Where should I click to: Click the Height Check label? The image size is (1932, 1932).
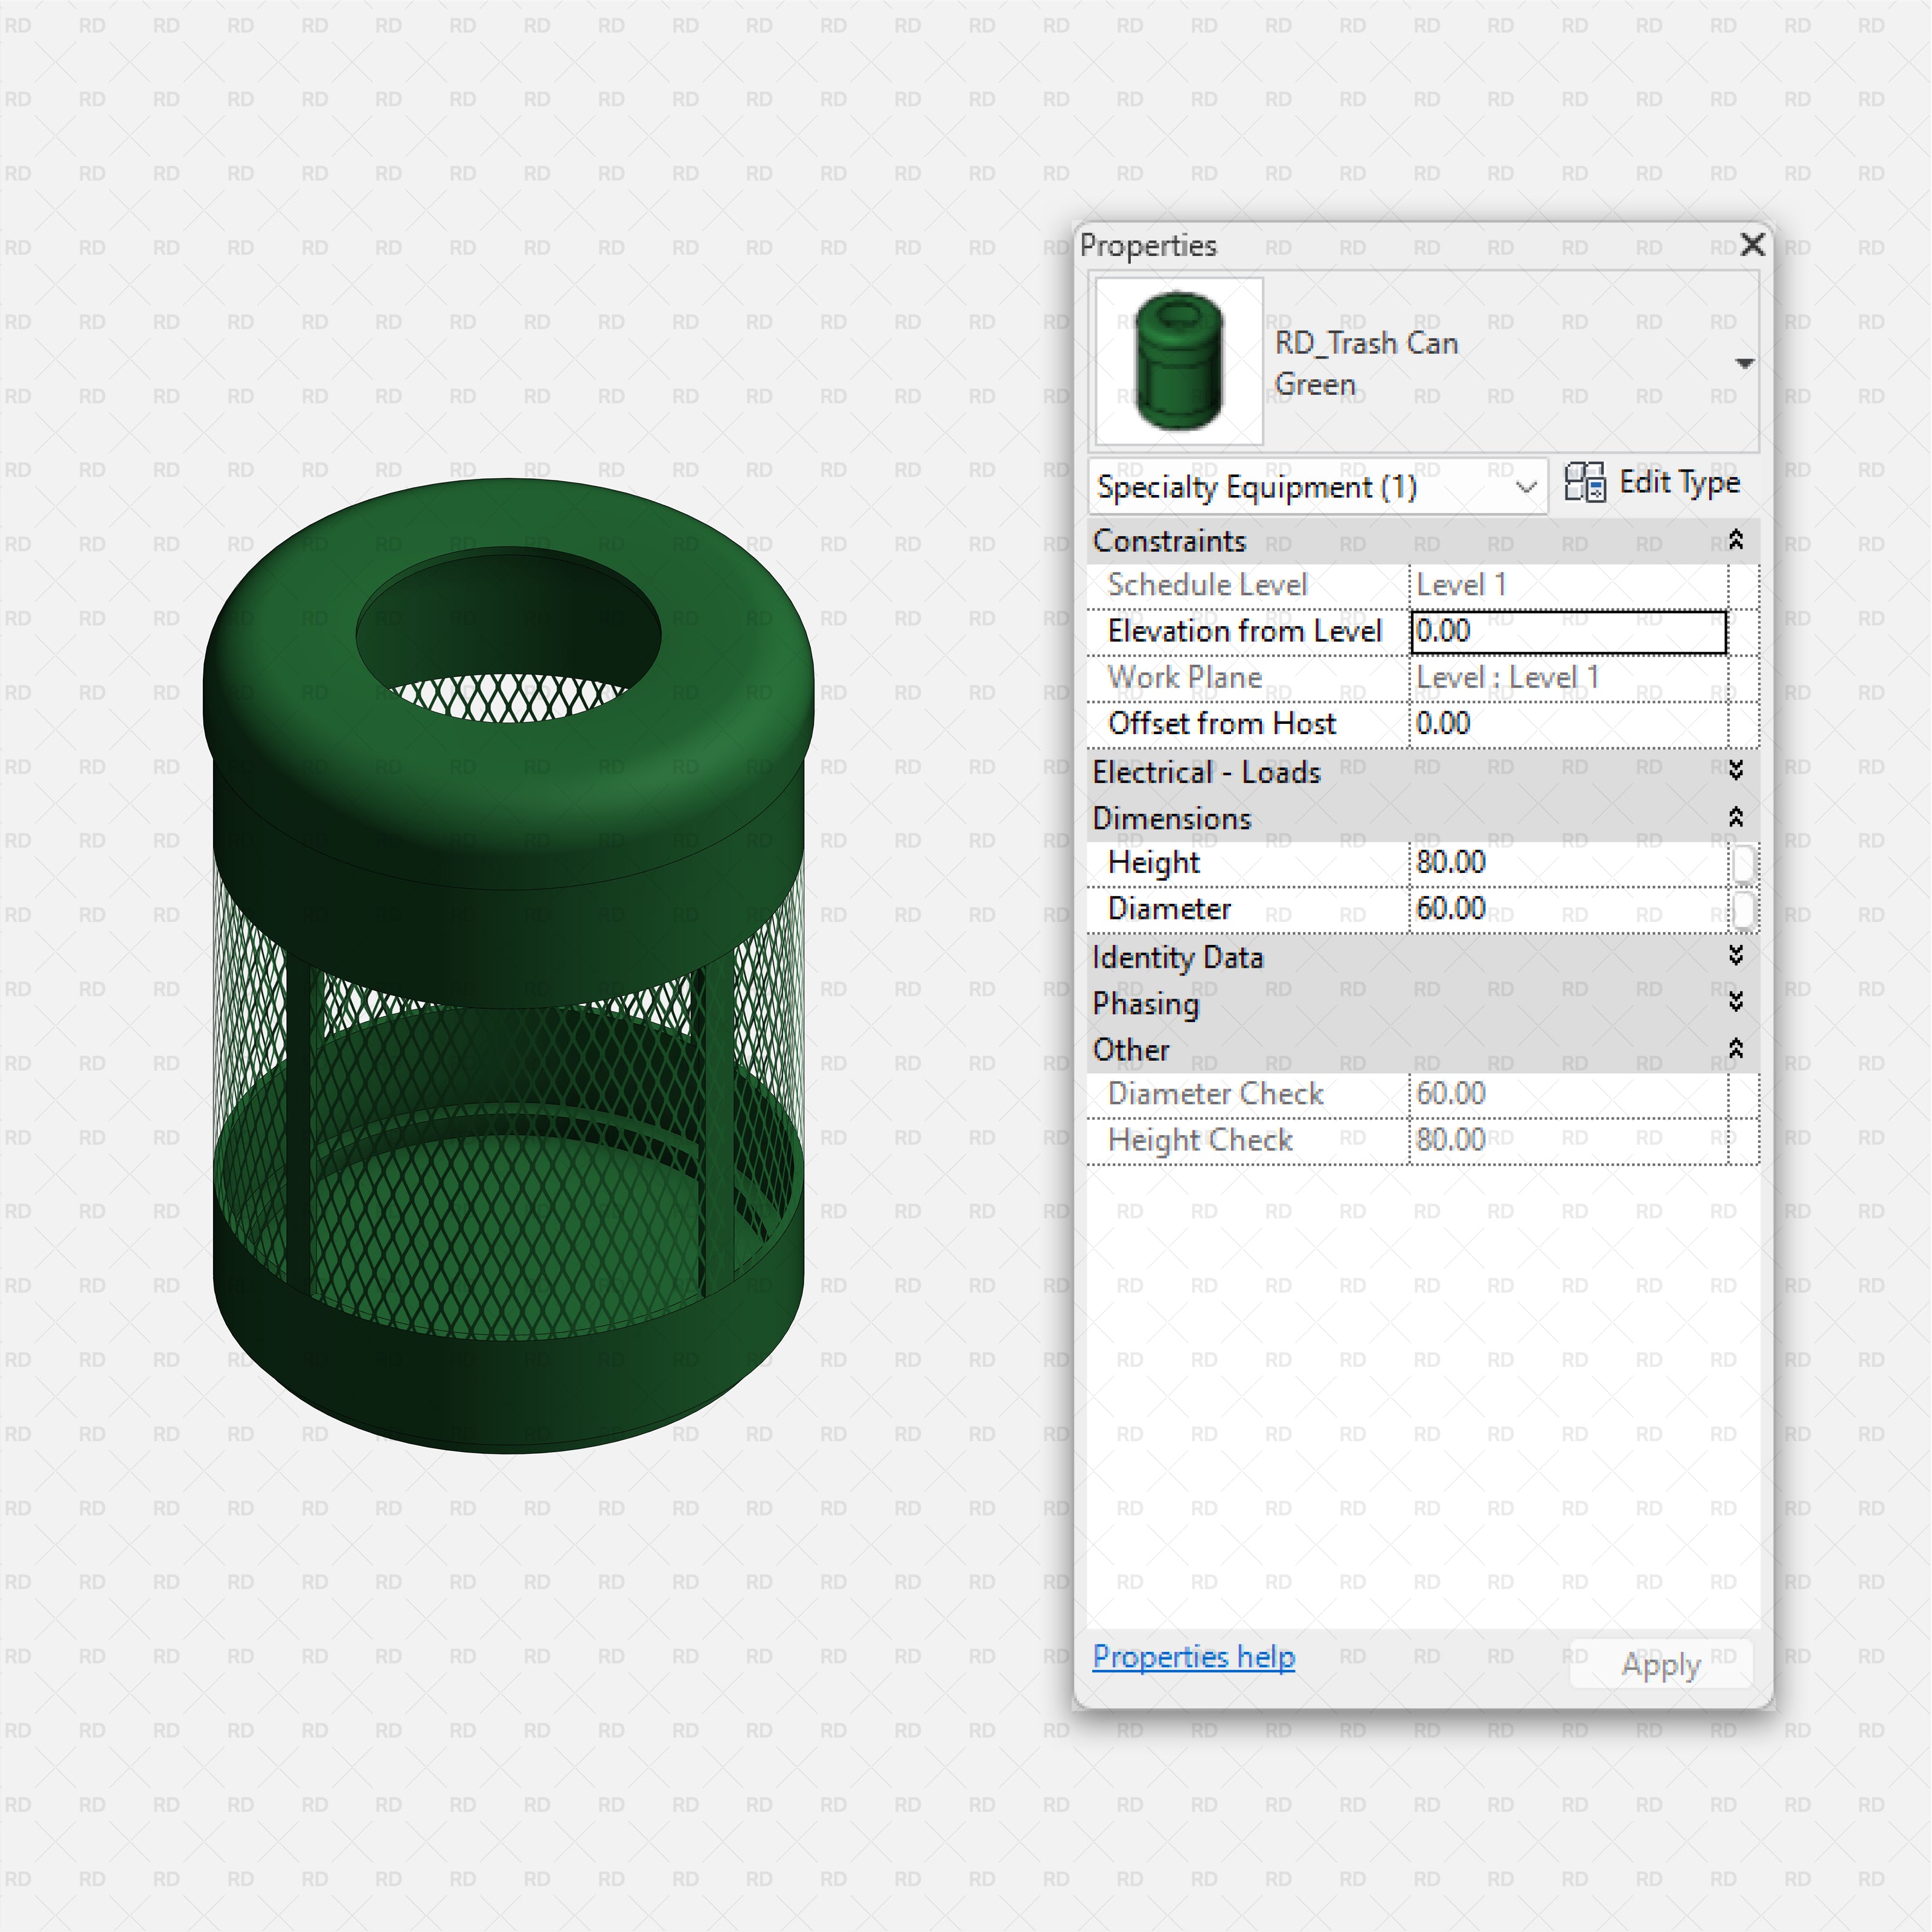[1200, 1140]
